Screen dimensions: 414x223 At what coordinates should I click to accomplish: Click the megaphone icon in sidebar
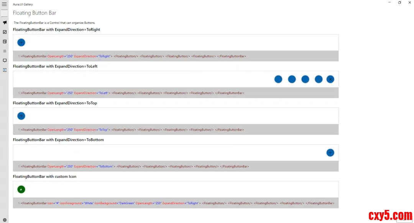5,23
